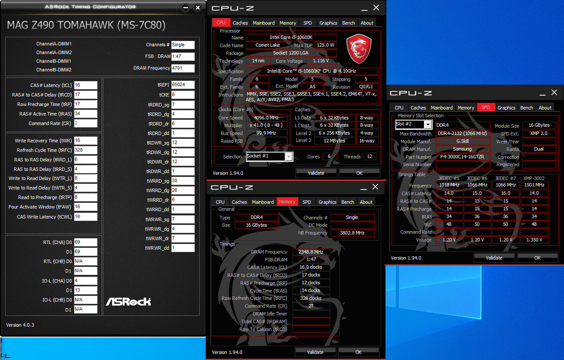The width and height of the screenshot is (564, 360).
Task: Switch to CPU tab in CPU-Z Memory window
Action: pyautogui.click(x=220, y=202)
